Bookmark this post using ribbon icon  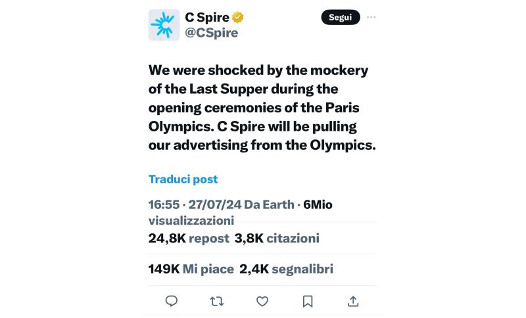[308, 301]
